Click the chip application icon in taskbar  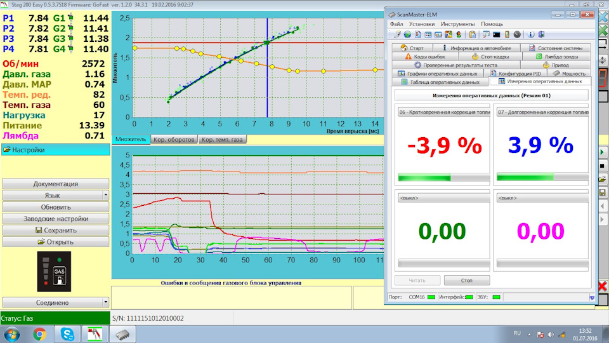122,334
